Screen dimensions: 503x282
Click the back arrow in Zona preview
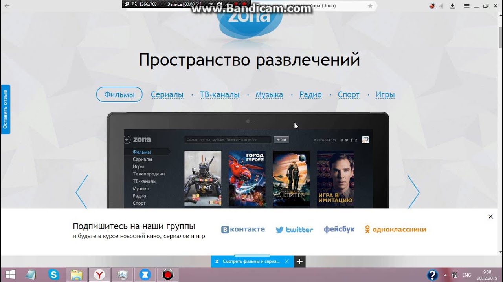point(127,140)
